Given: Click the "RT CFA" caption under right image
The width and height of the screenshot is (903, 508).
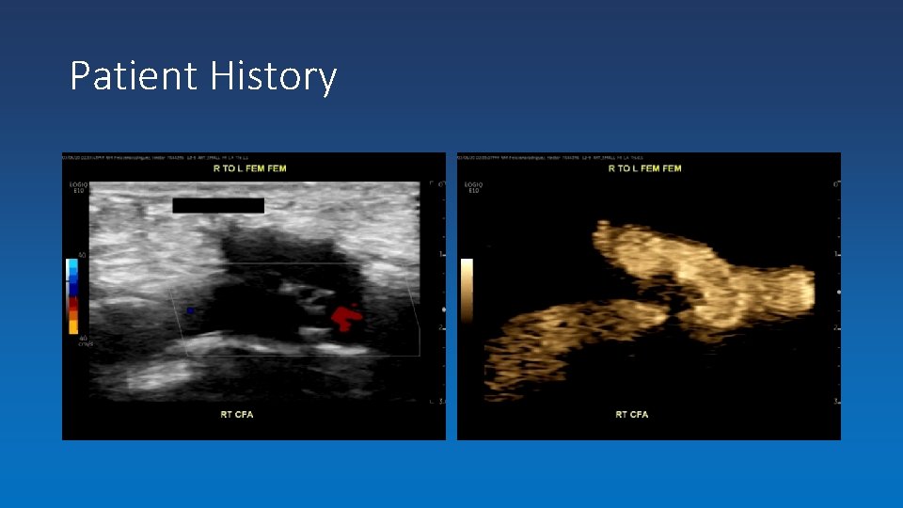Looking at the screenshot, I should [632, 414].
